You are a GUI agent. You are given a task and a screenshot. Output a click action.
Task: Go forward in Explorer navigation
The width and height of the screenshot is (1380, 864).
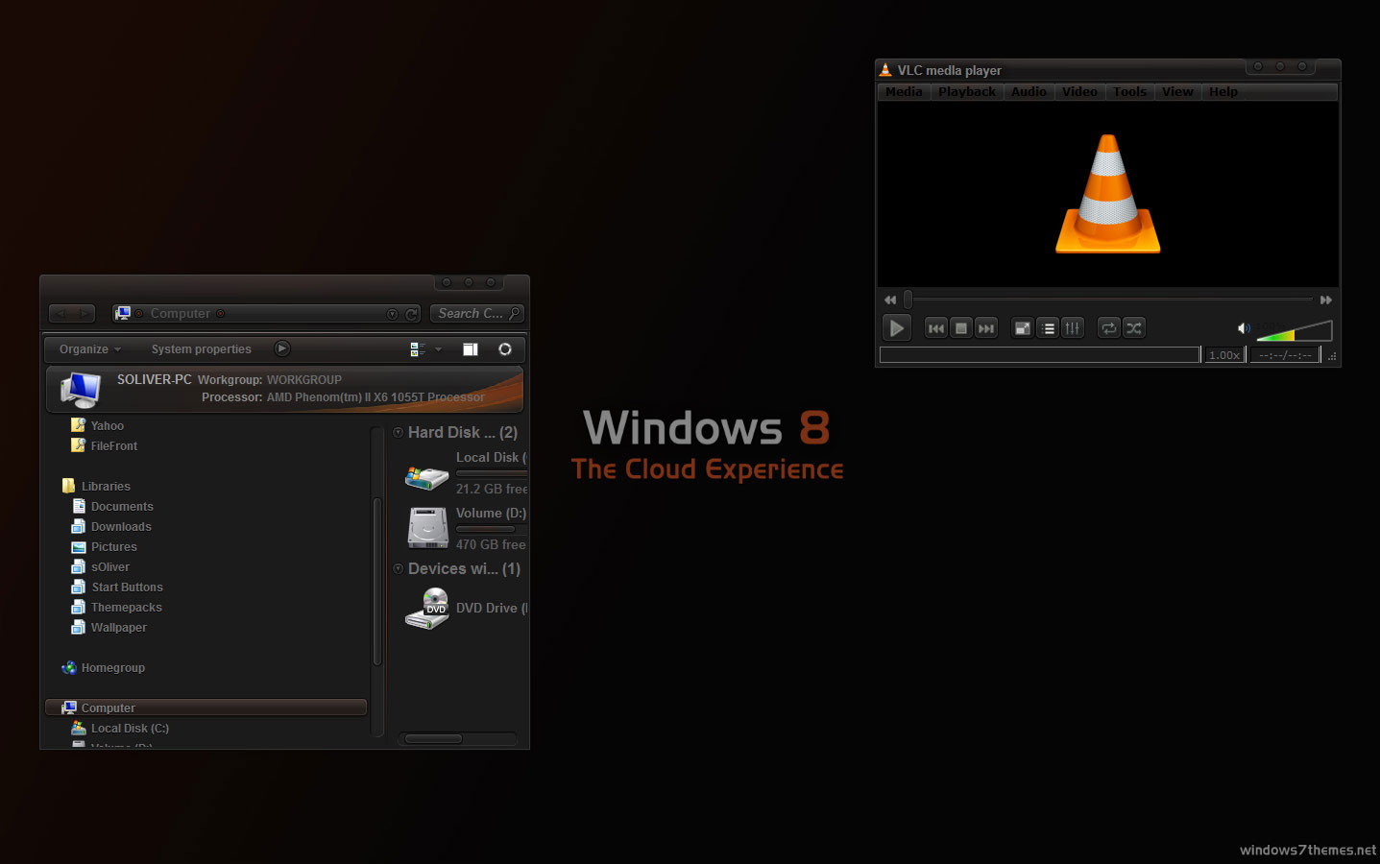click(x=85, y=313)
